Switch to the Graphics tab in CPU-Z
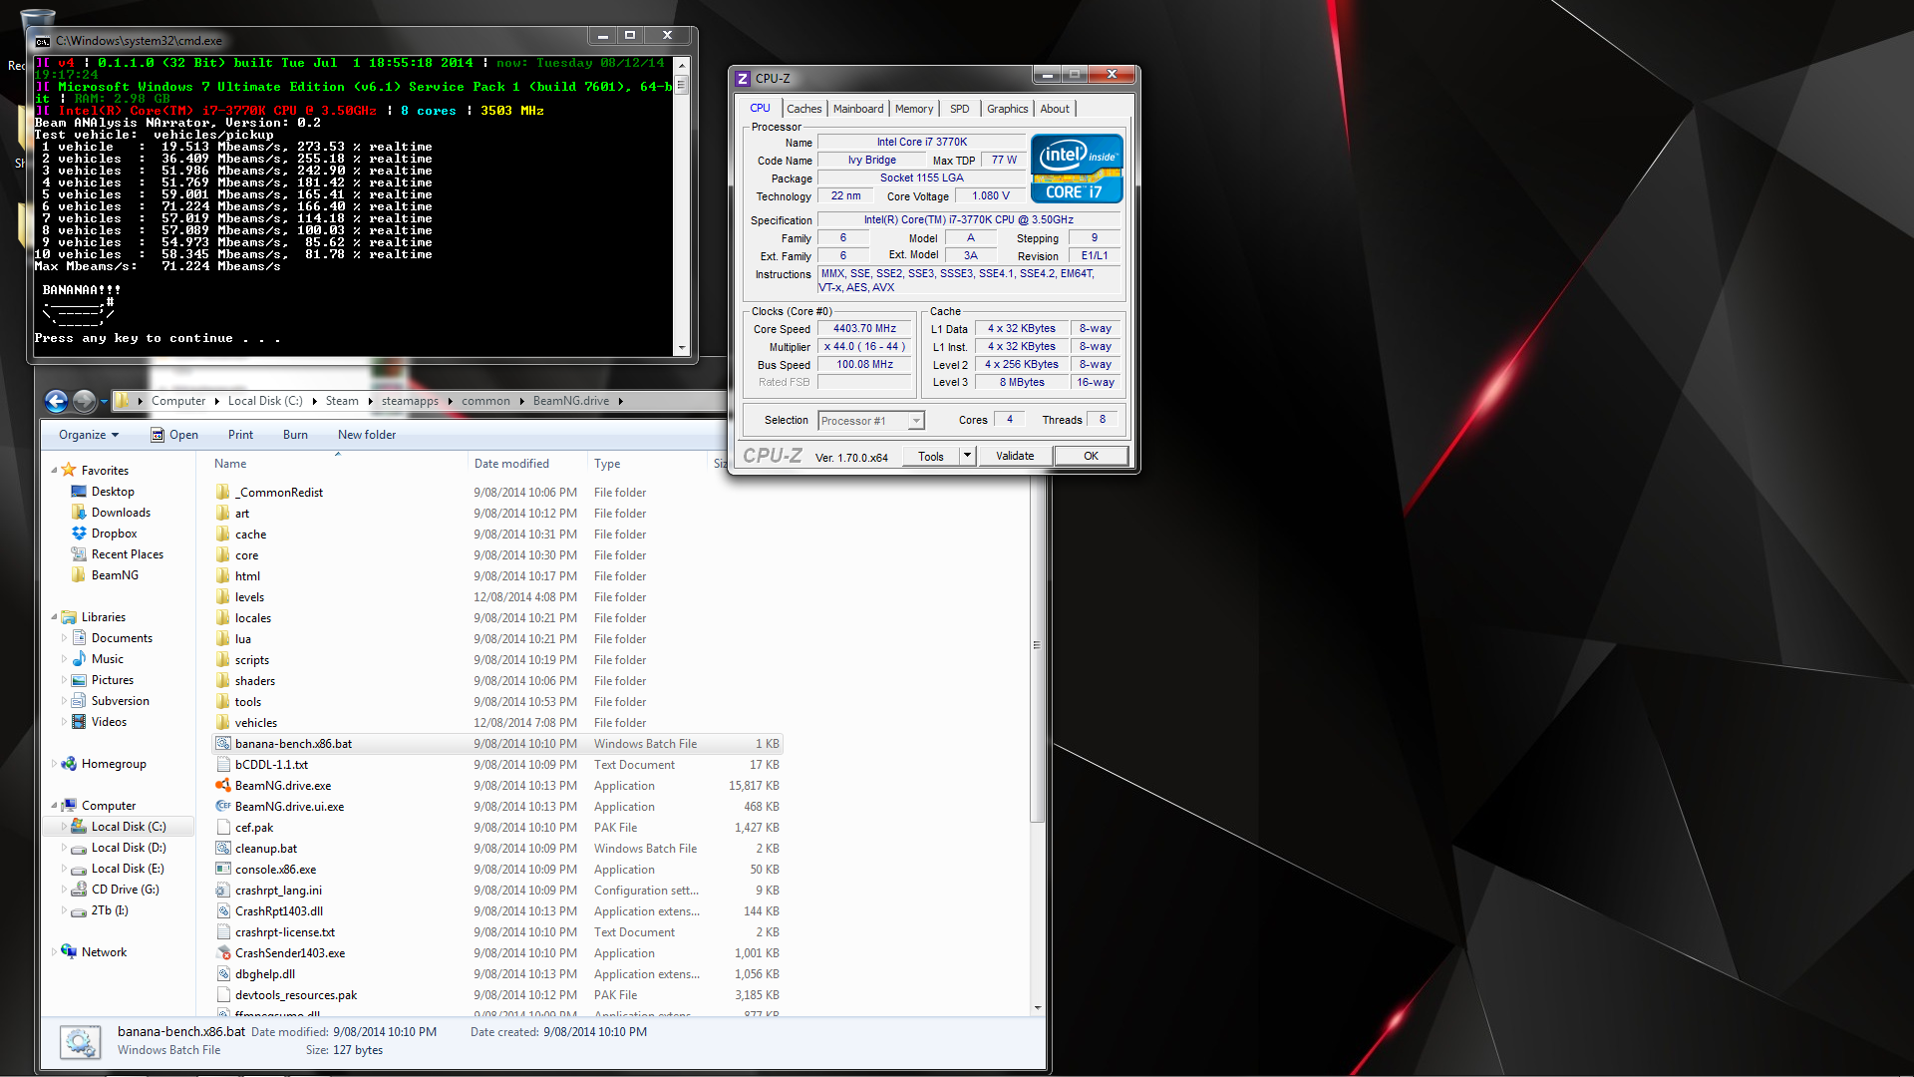This screenshot has width=1914, height=1077. pyautogui.click(x=1007, y=109)
